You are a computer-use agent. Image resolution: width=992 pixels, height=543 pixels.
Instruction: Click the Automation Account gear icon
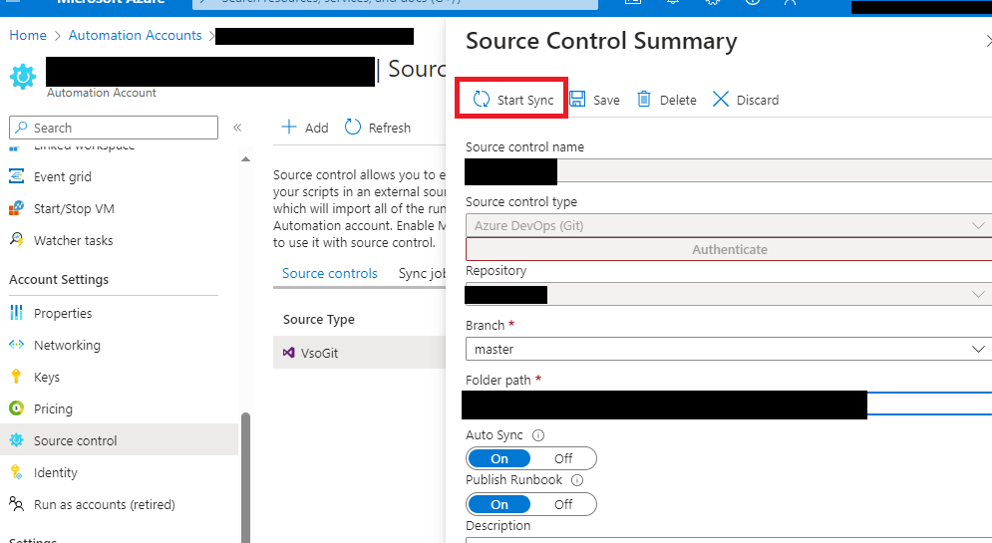(23, 77)
